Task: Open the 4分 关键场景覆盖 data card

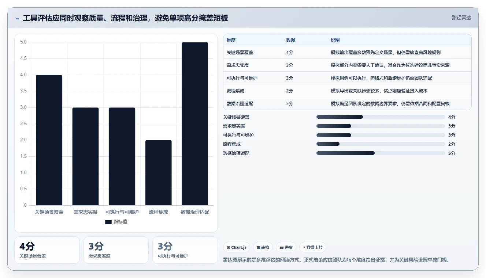Action: 47,250
